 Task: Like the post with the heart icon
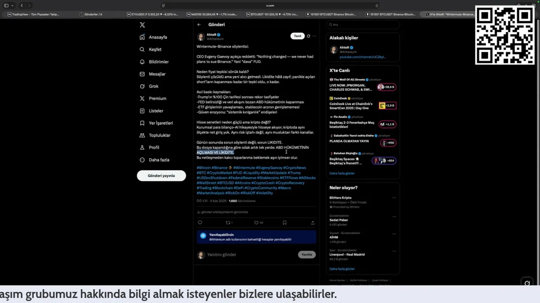pyautogui.click(x=256, y=223)
